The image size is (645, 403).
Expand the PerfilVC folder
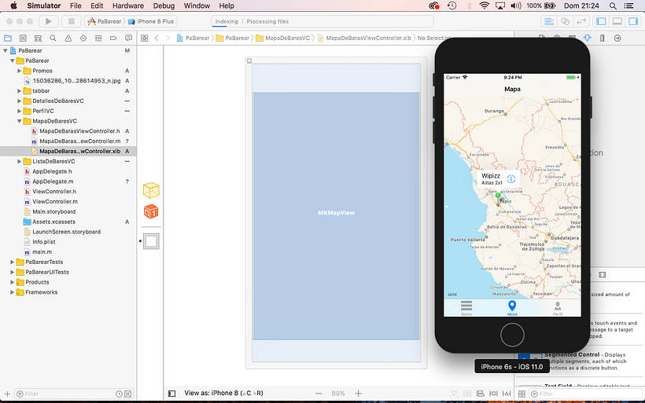[20, 111]
